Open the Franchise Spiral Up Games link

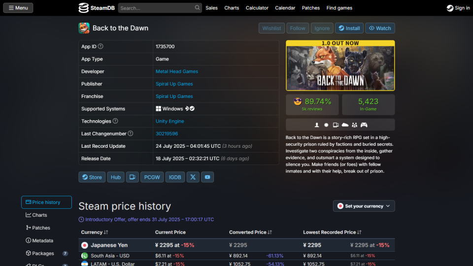[x=174, y=96]
